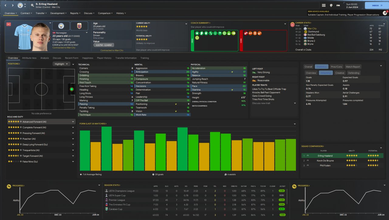Screen dimensions: 389x220
Task: Click the left foot icon
Action: pos(254,73)
